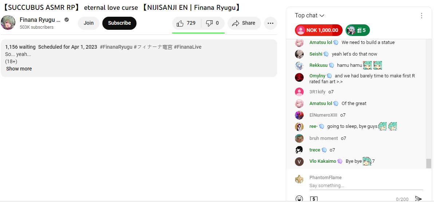Open the #FinanaLive hashtag link
The image size is (434, 202).
(x=188, y=47)
